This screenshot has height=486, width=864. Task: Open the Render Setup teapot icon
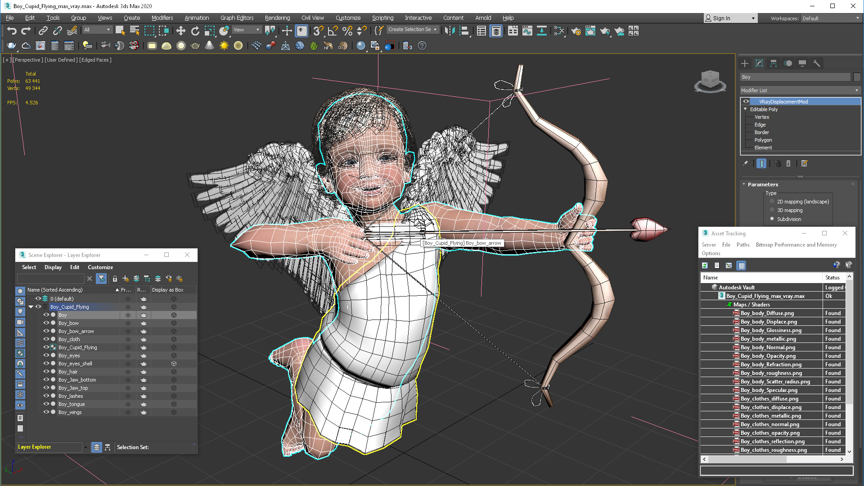coord(576,31)
